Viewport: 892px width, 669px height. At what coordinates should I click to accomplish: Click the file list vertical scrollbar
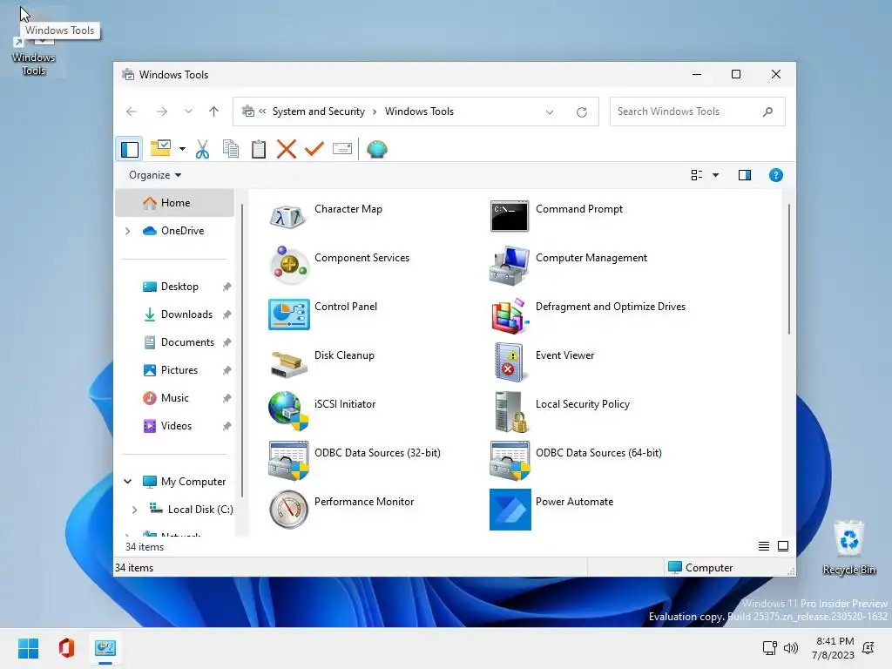point(788,268)
